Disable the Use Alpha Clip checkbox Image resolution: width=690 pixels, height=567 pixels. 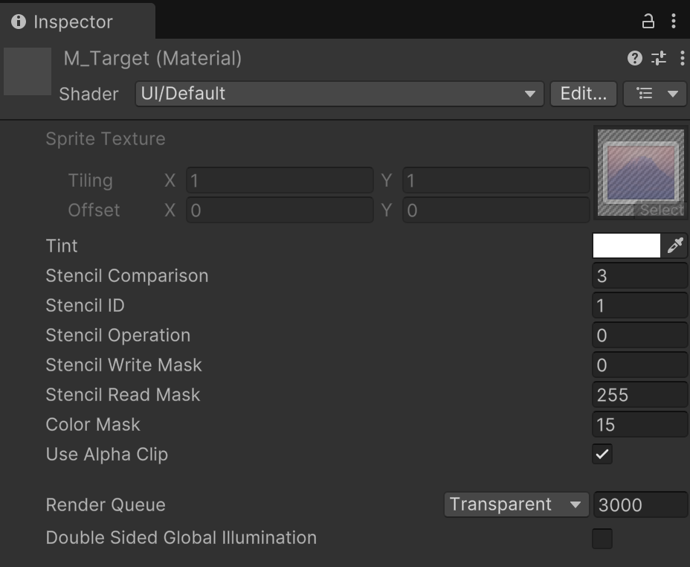pyautogui.click(x=602, y=454)
